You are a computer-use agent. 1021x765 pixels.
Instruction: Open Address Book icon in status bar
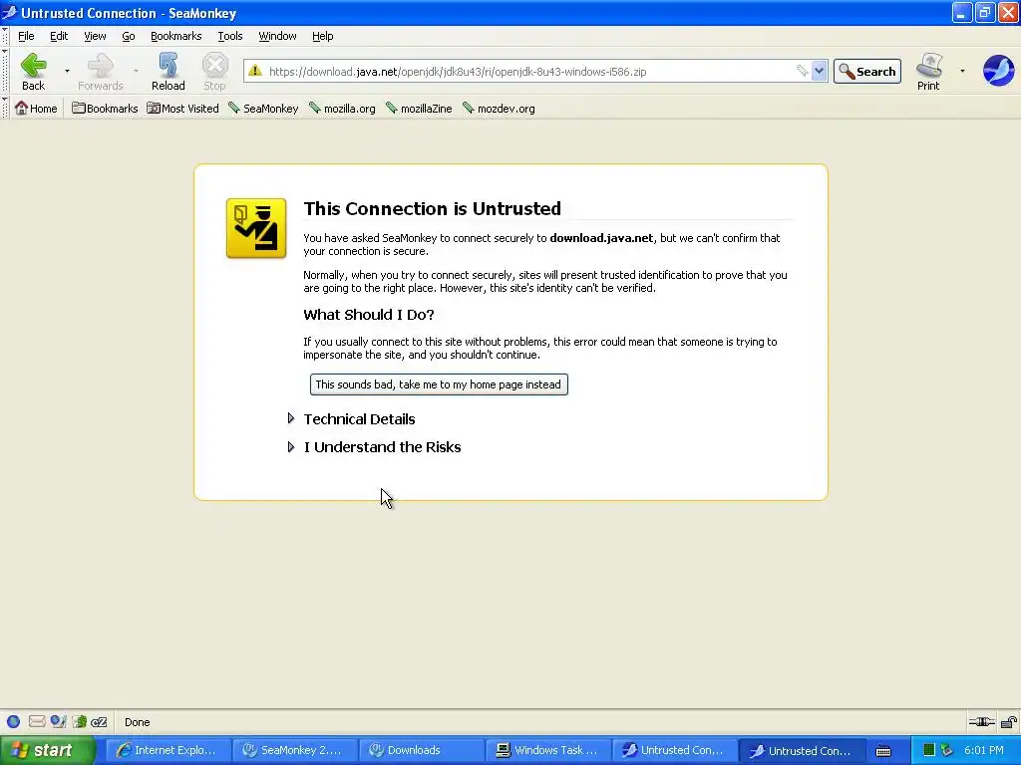[80, 721]
